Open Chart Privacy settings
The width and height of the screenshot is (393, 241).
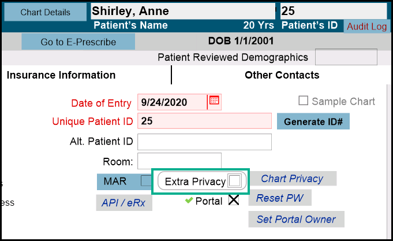[292, 179]
